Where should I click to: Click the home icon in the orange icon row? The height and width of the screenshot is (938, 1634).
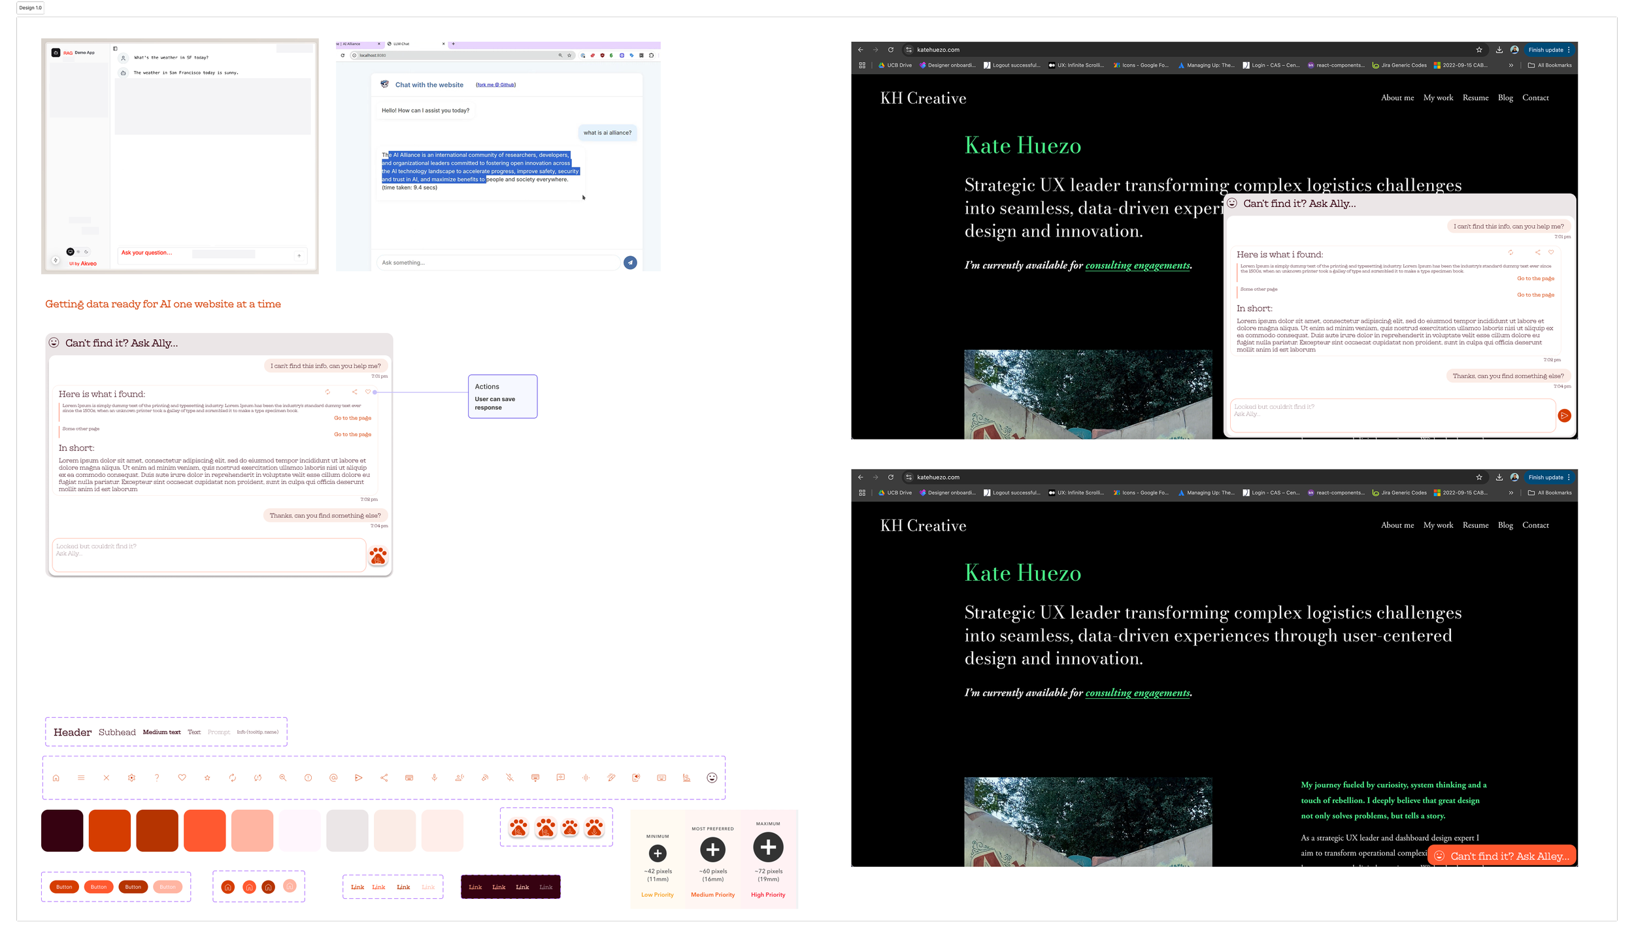(x=56, y=778)
